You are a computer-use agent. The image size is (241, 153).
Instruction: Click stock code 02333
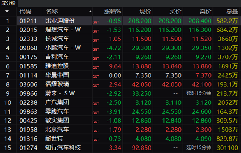point(28,39)
